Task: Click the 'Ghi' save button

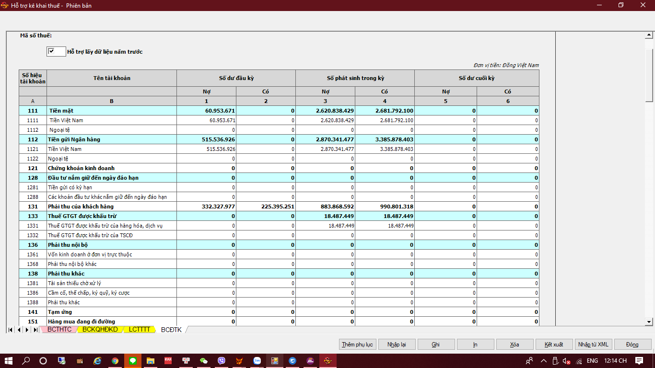Action: click(x=435, y=345)
